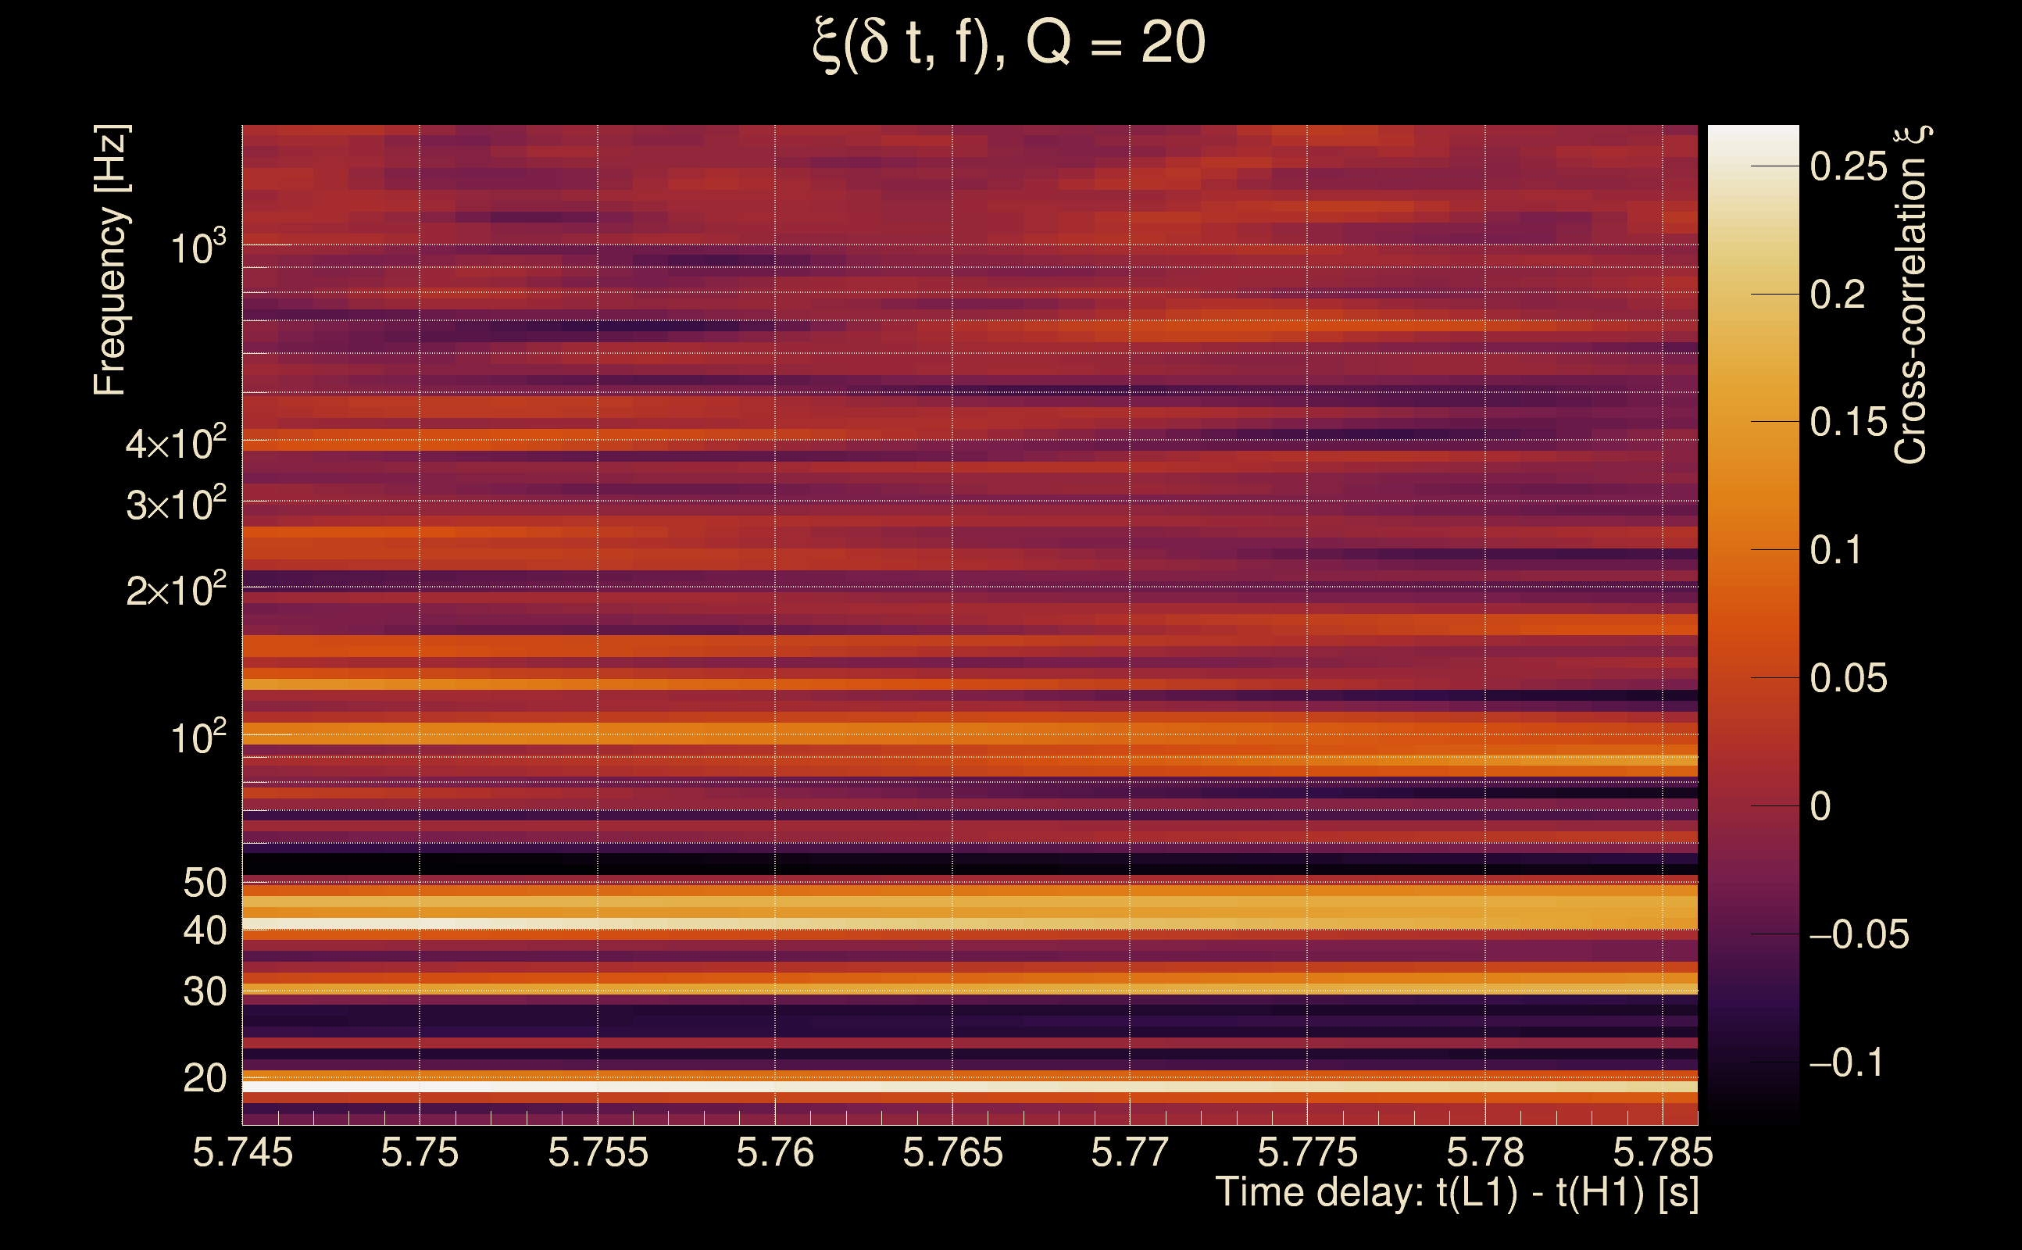This screenshot has width=2022, height=1250.
Task: Click the 4×10² frequency tick label
Action: coord(175,444)
